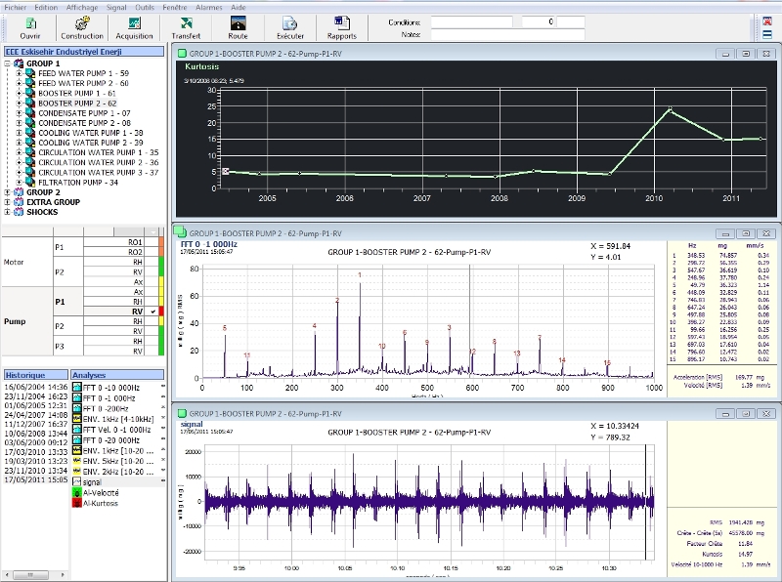Click into the Notes input field
Viewport: 782px width, 582px height.
click(510, 35)
